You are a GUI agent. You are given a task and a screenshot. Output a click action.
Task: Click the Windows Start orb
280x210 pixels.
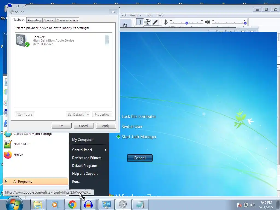pos(14,203)
